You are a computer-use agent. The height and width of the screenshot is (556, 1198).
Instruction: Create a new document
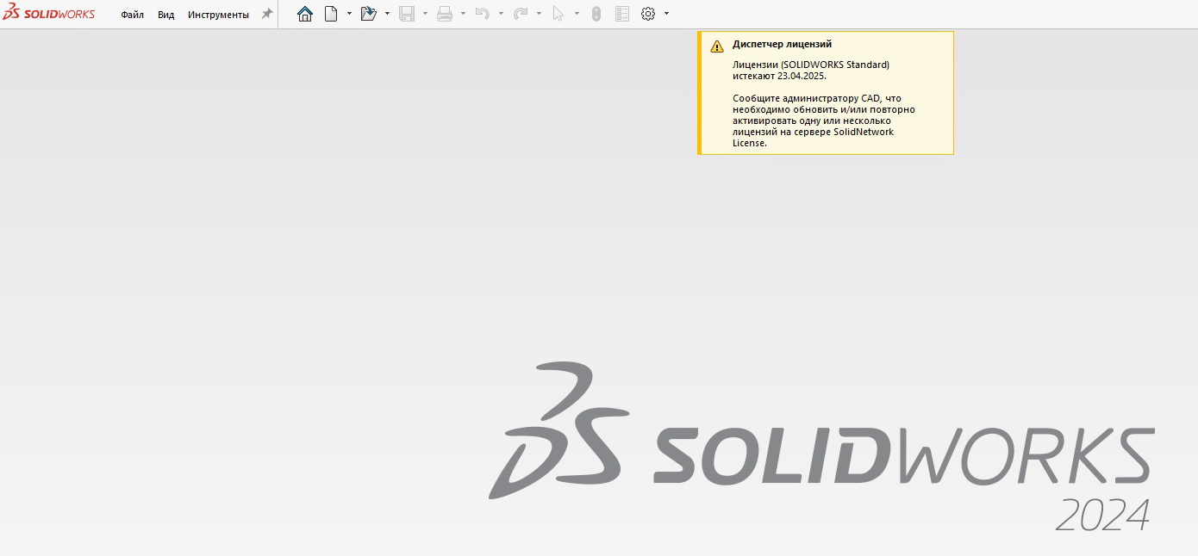tap(330, 15)
